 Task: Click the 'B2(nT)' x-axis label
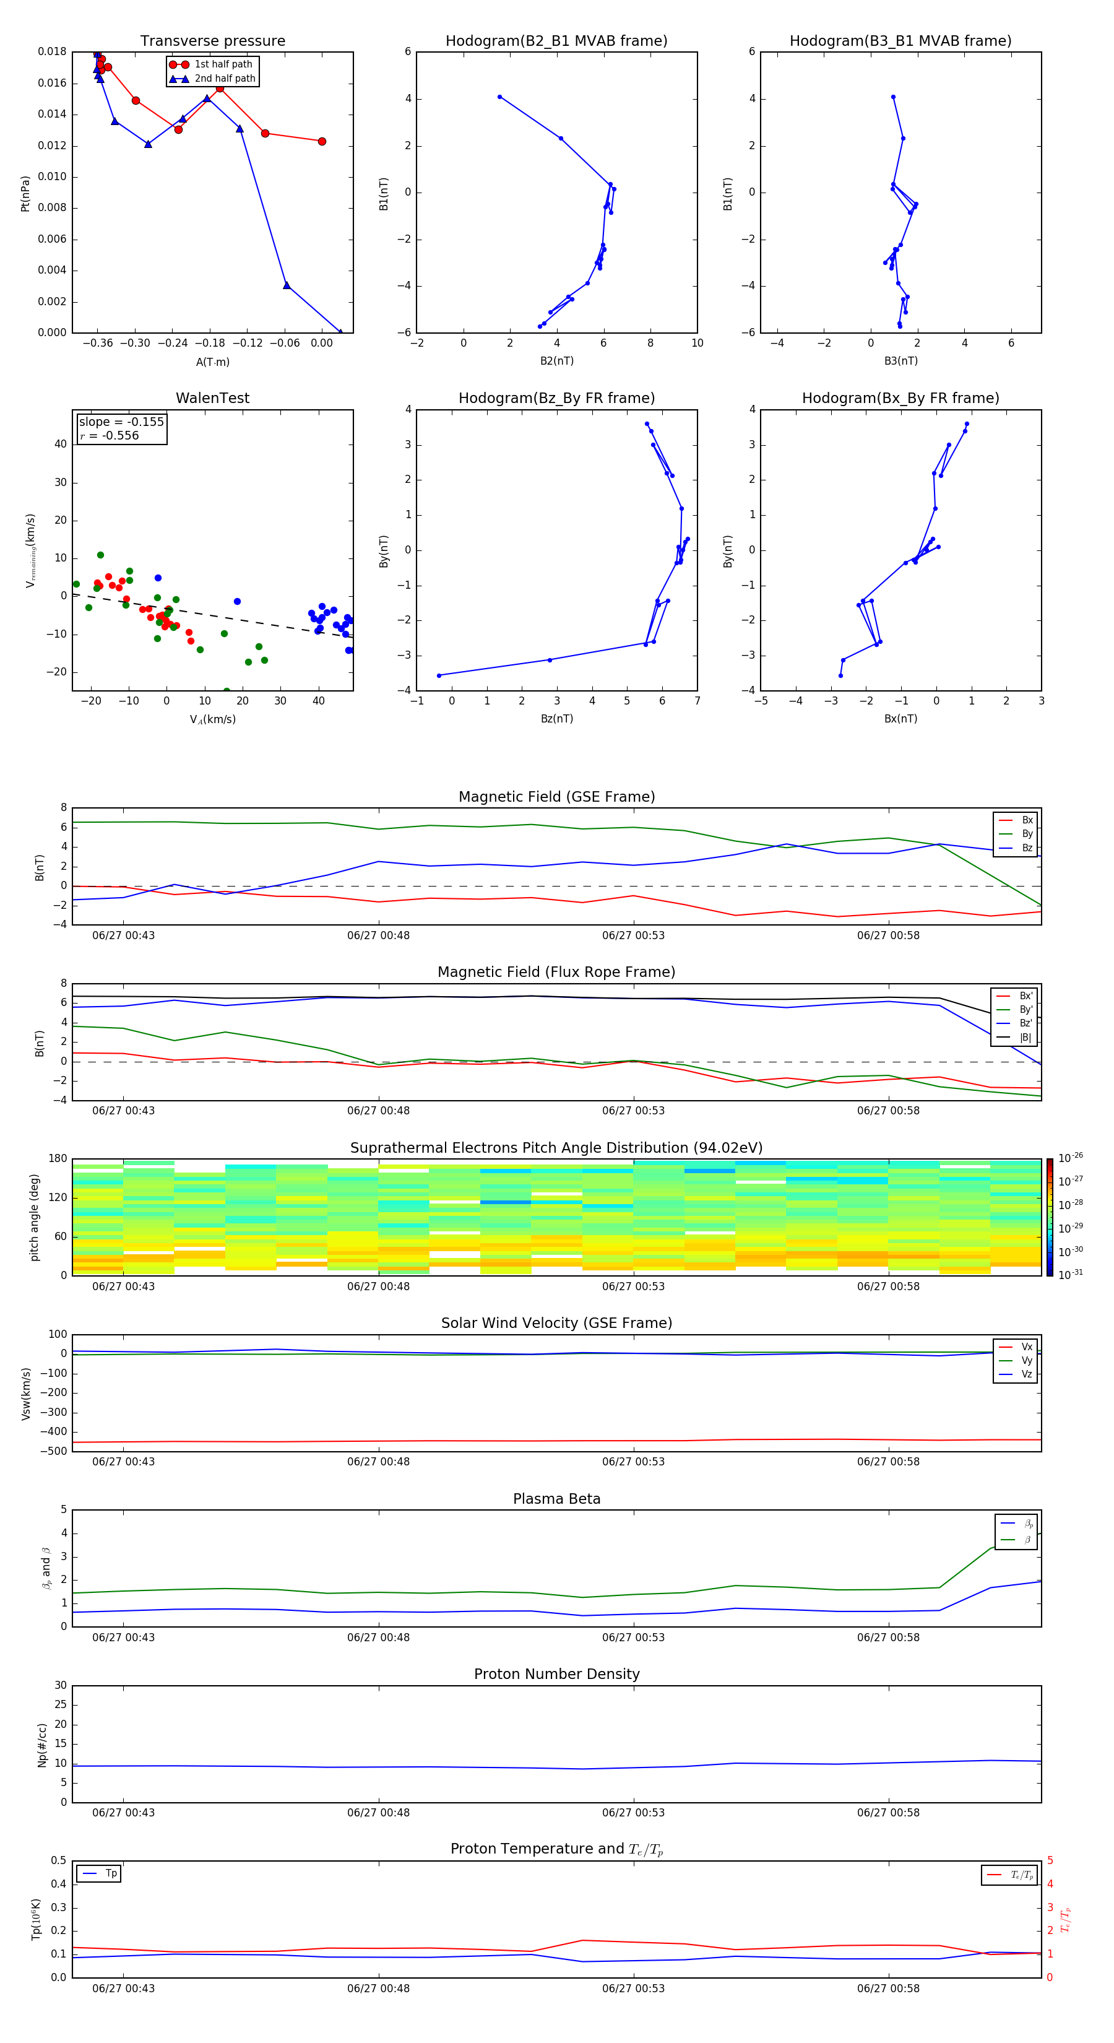click(x=556, y=361)
